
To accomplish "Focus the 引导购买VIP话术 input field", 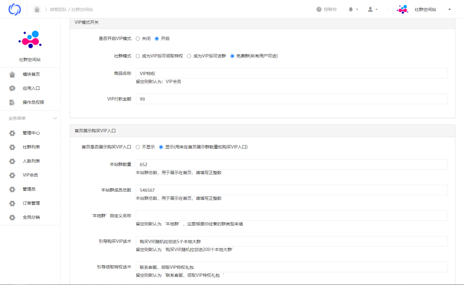I will click(x=291, y=242).
